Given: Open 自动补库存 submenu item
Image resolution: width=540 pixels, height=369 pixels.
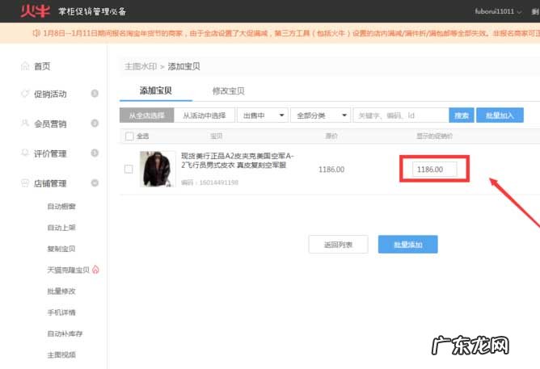Looking at the screenshot, I should [x=65, y=333].
